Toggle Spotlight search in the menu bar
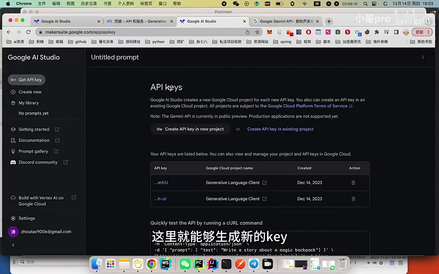 [x=365, y=3]
